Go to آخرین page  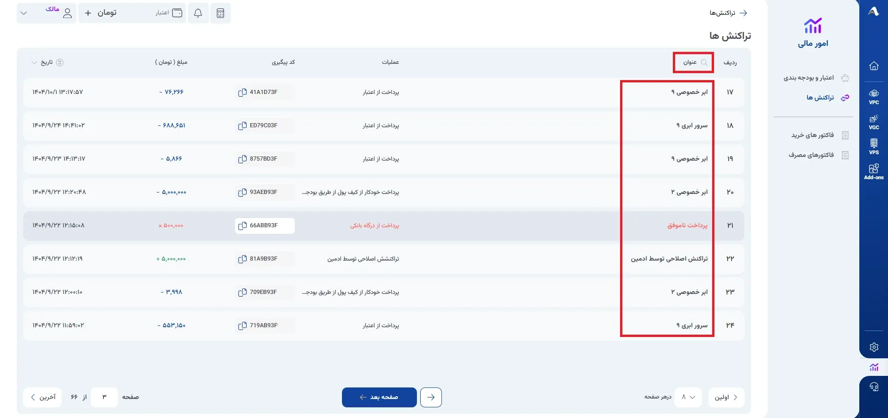[43, 397]
